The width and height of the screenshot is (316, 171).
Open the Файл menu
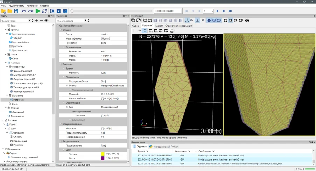(x=3, y=6)
